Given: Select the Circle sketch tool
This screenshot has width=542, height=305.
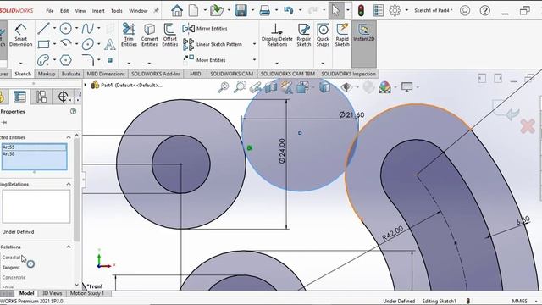Looking at the screenshot, I should click(66, 28).
